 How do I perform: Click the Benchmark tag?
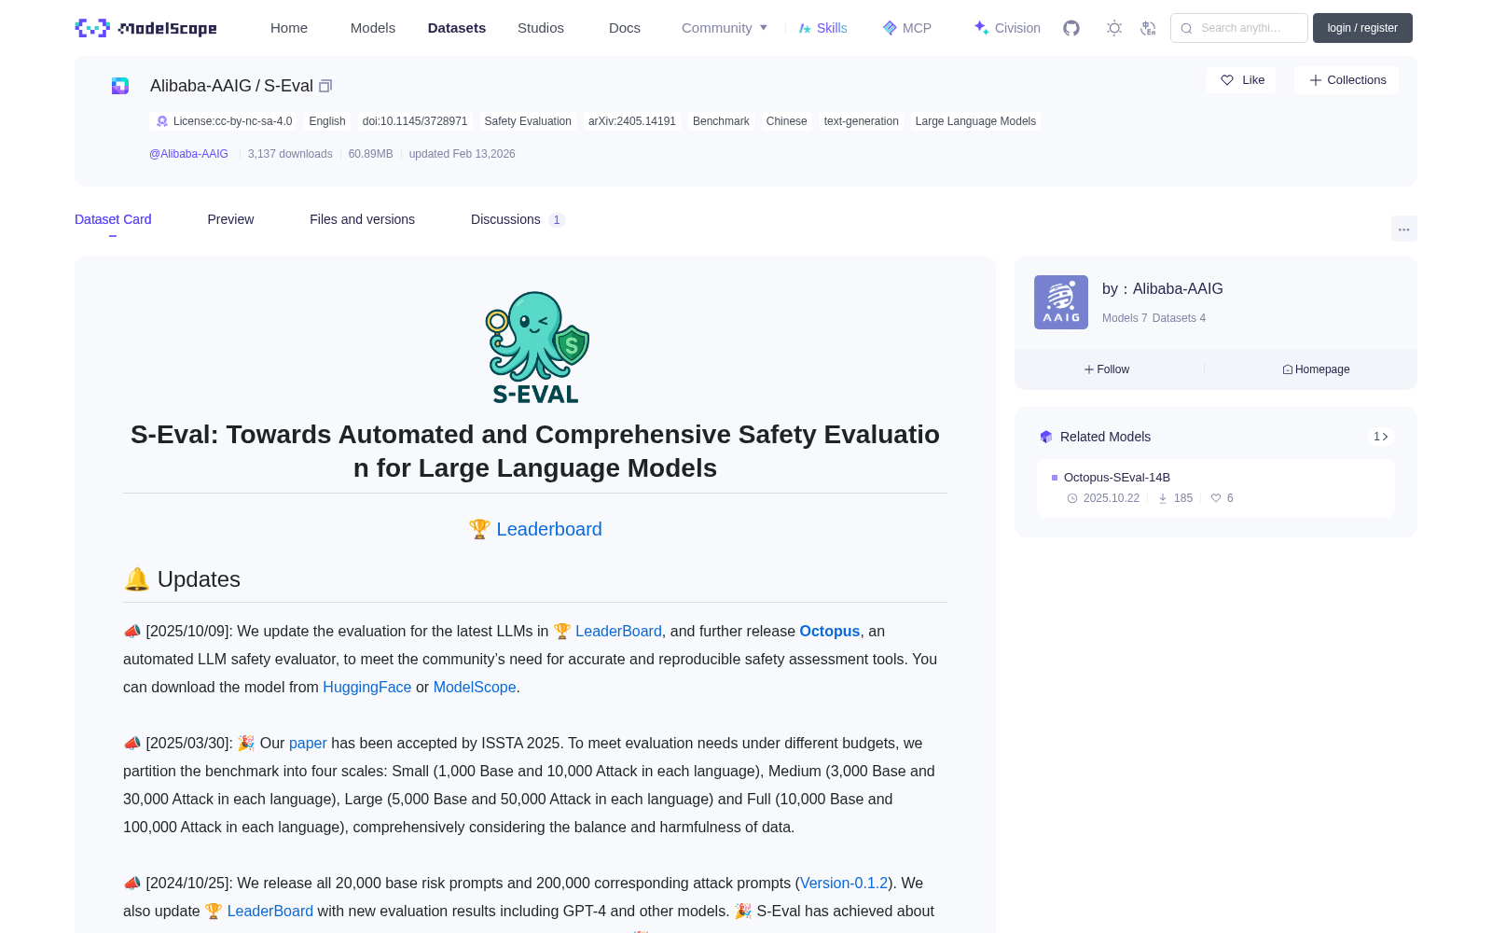tap(721, 121)
